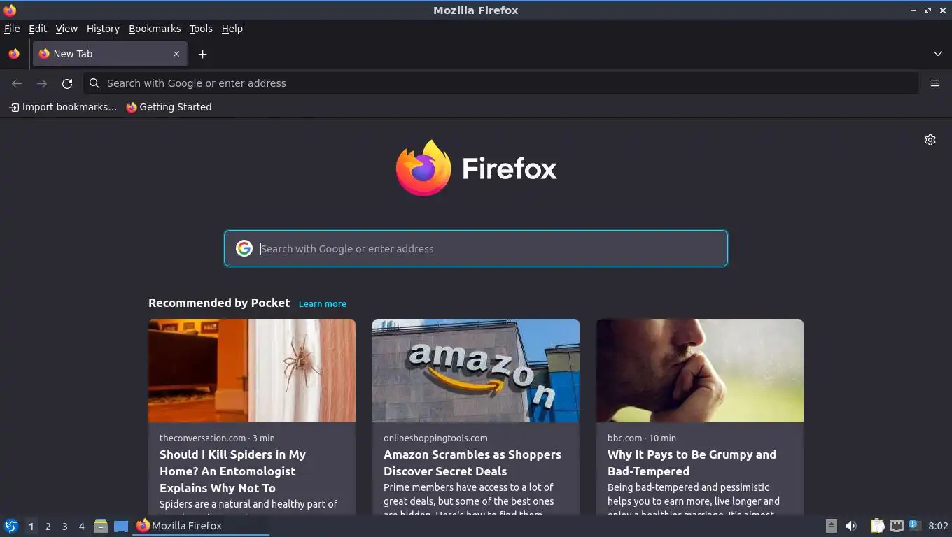Reload the current page
The height and width of the screenshot is (537, 952).
(x=67, y=83)
